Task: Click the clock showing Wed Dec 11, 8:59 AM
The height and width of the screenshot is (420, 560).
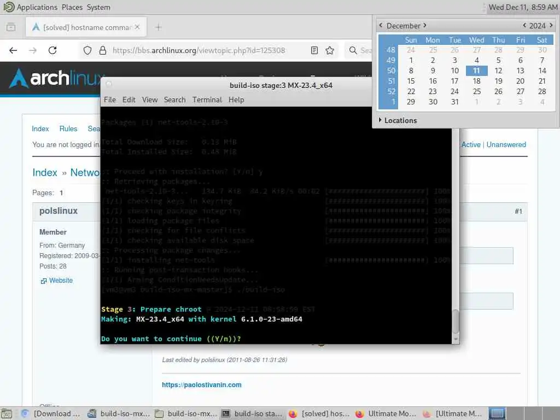Action: tap(523, 7)
